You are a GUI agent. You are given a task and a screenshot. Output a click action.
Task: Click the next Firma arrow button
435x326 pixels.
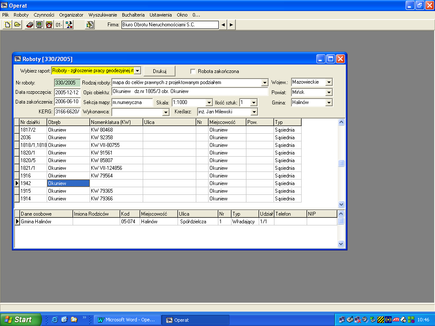(x=231, y=25)
